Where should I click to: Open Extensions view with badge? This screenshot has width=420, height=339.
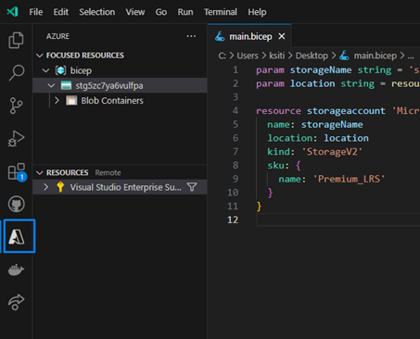17,171
